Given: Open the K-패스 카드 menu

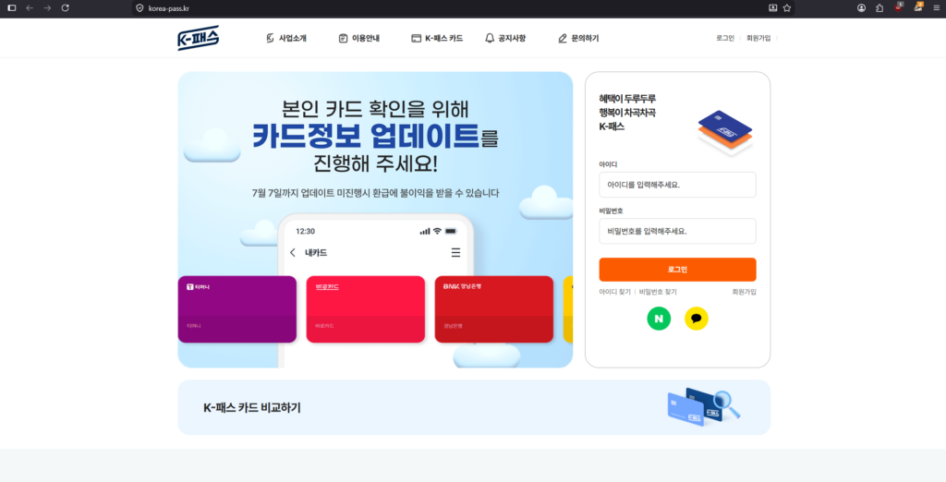Looking at the screenshot, I should pyautogui.click(x=437, y=38).
